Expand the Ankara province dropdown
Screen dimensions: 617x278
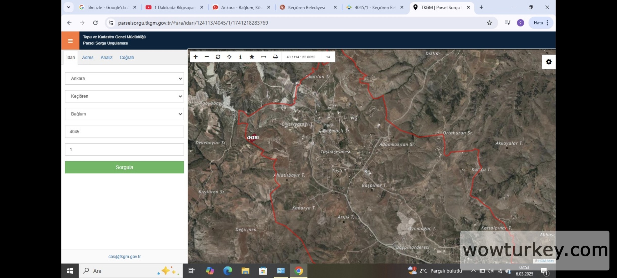coord(124,79)
